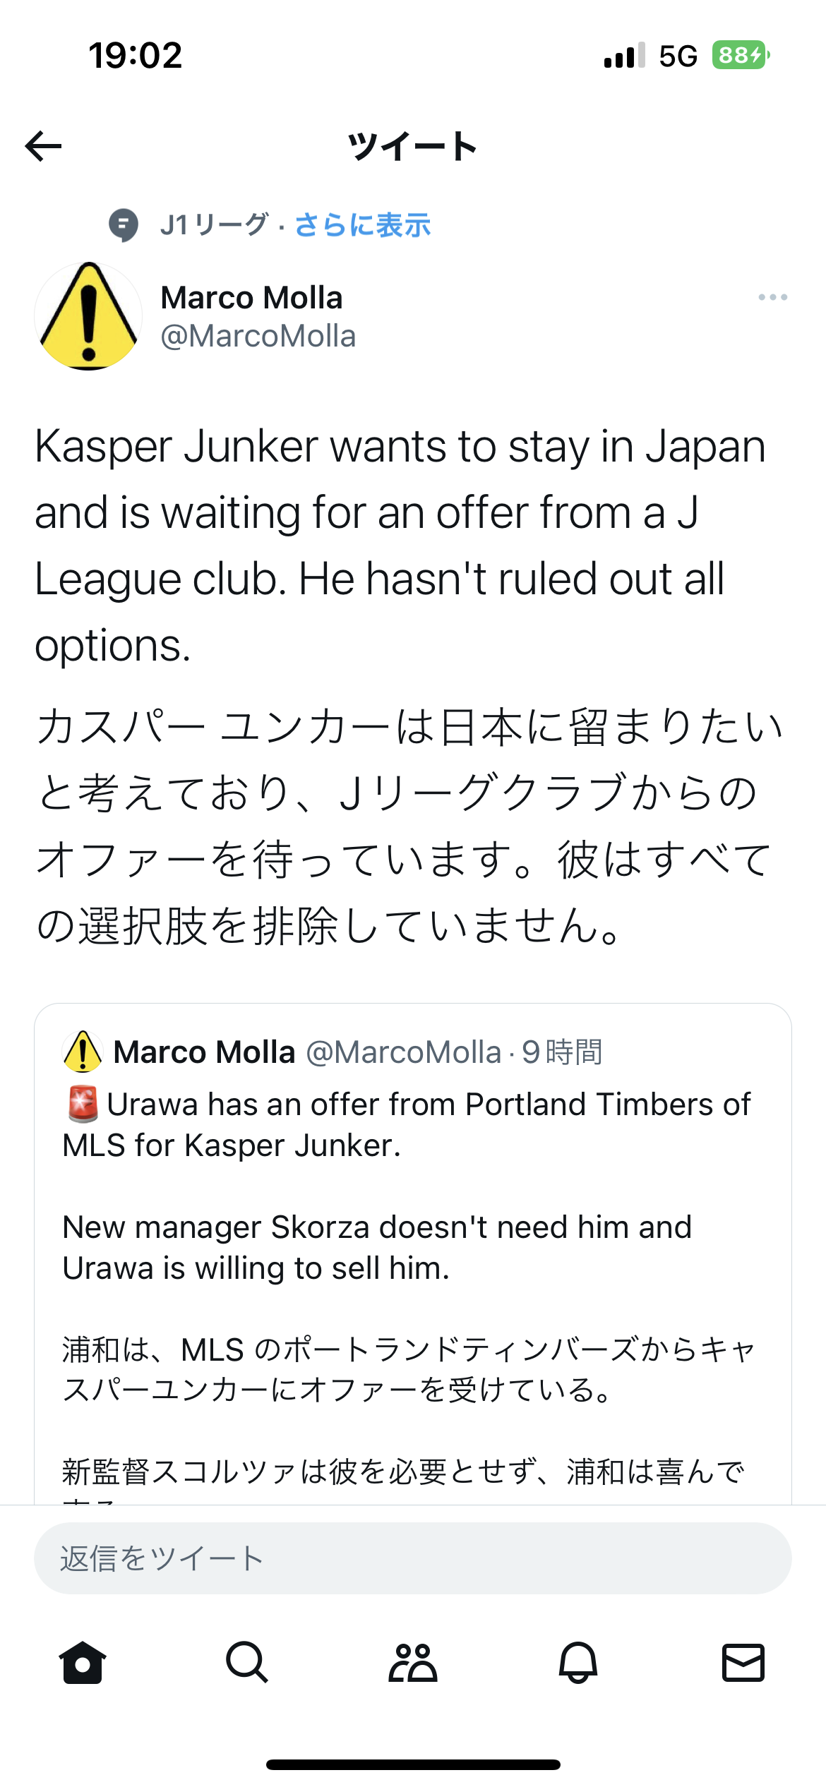Open the Notifications bell tab
The height and width of the screenshot is (1787, 826).
click(x=578, y=1662)
